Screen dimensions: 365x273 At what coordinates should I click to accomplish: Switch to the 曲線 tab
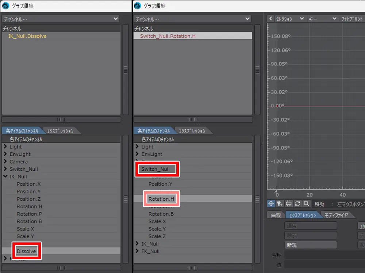coord(276,215)
